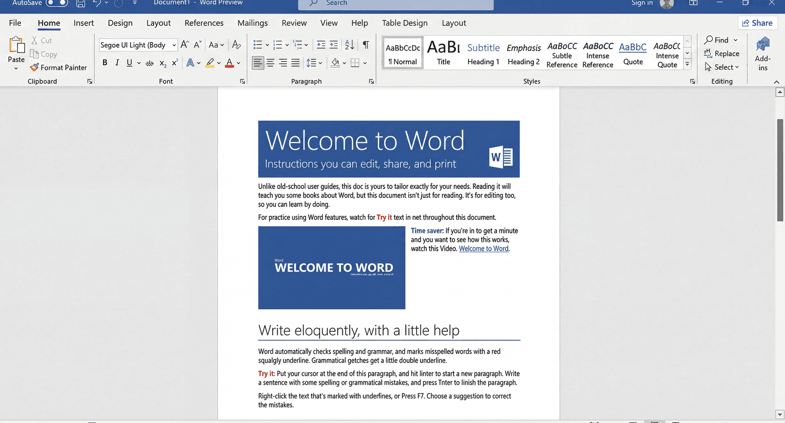
Task: Click the Paste clipboard icon
Action: pos(16,45)
